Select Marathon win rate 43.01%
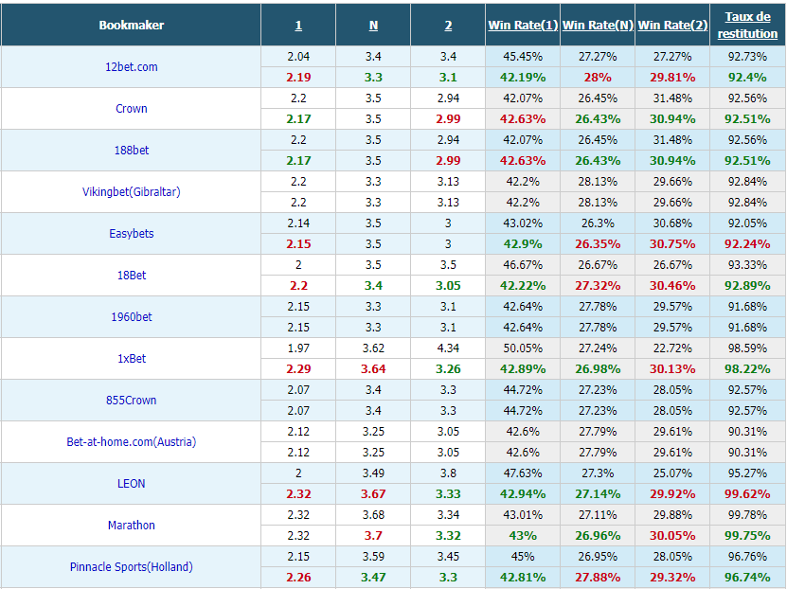This screenshot has height=589, width=787. tap(523, 515)
